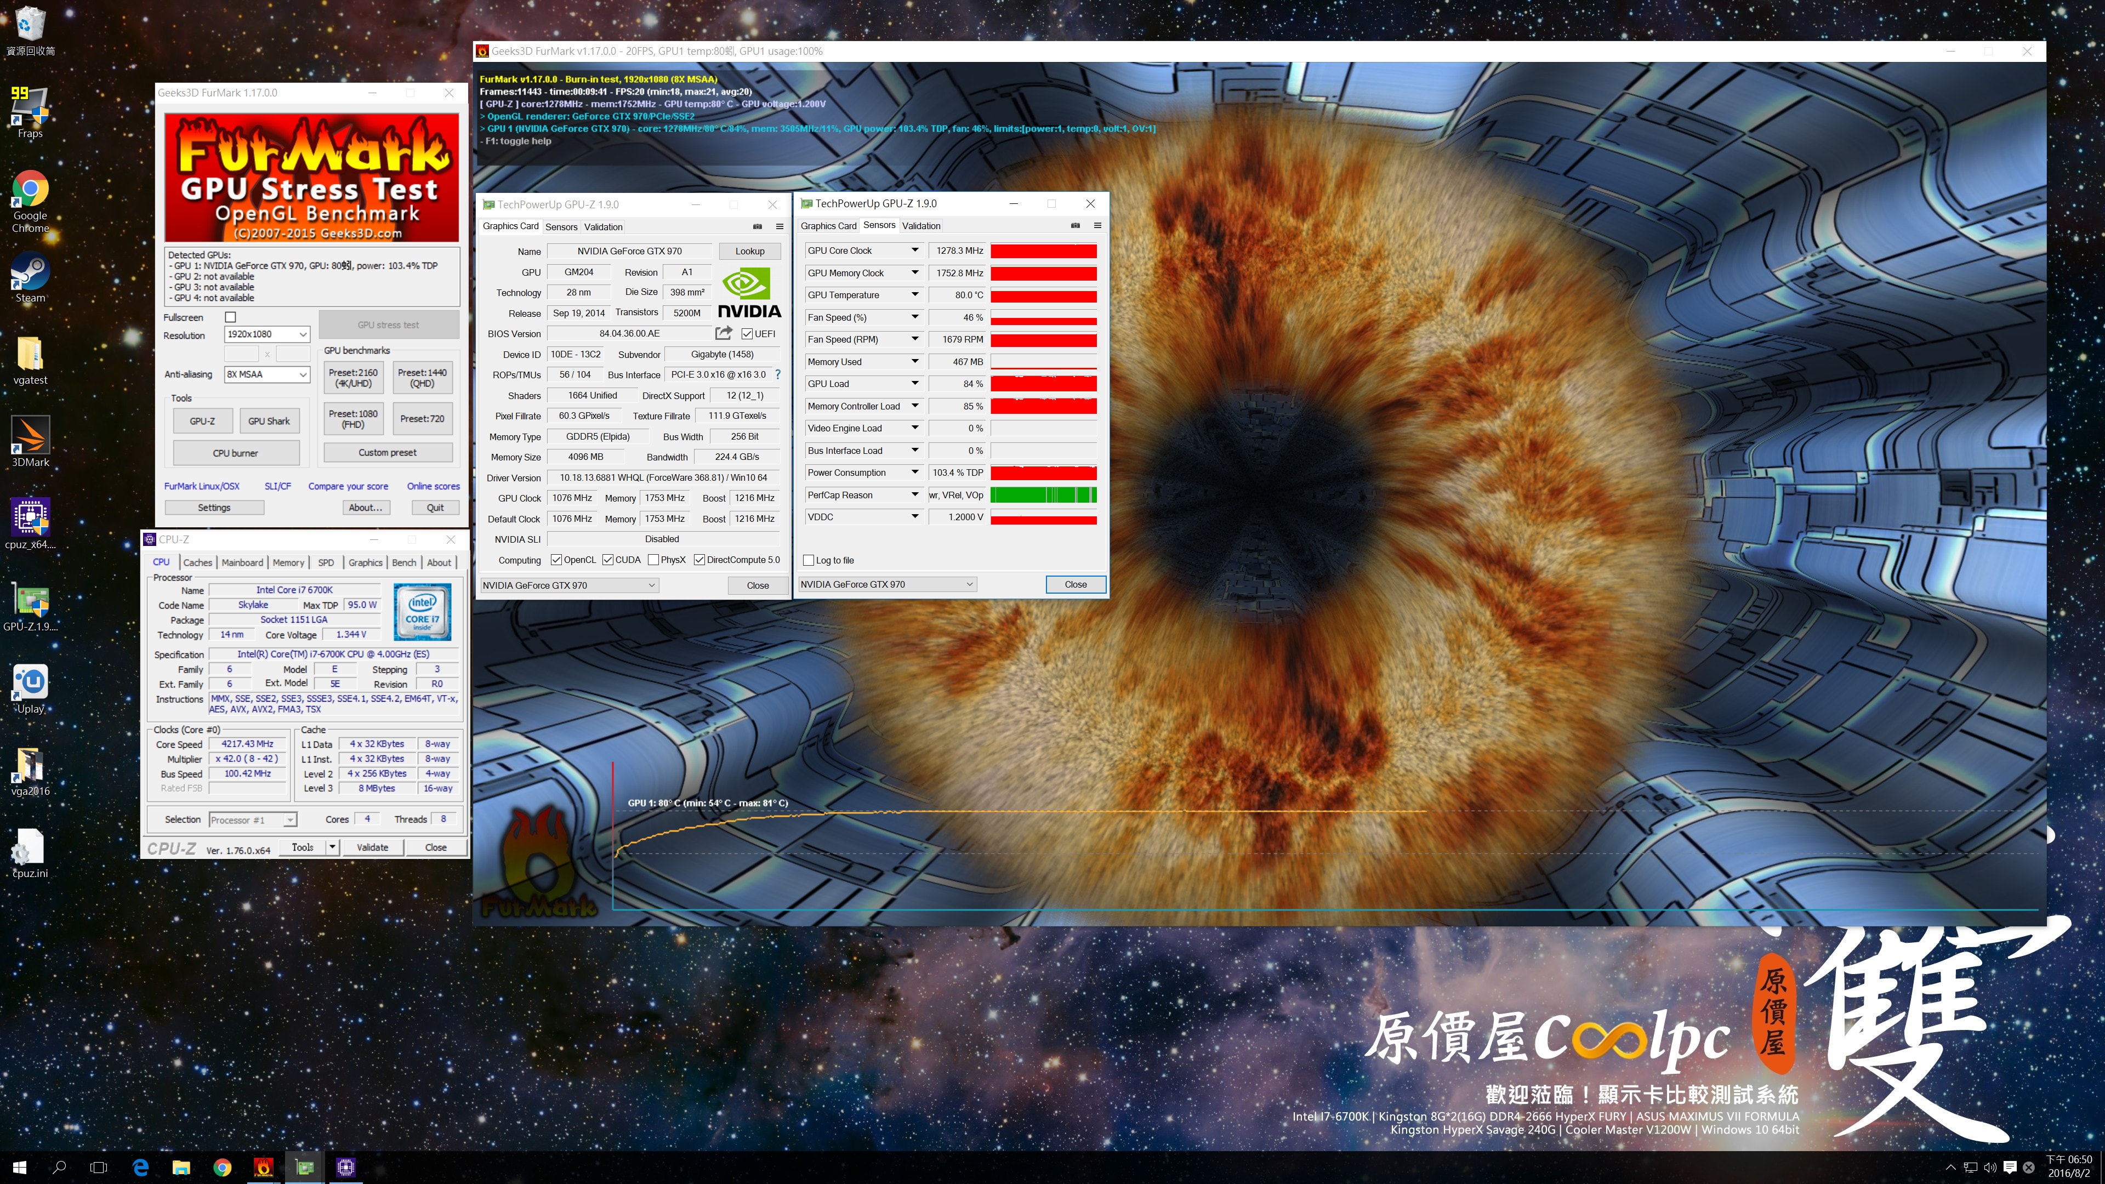Toggle the UEFI checkbox in GPU-Z

(747, 333)
